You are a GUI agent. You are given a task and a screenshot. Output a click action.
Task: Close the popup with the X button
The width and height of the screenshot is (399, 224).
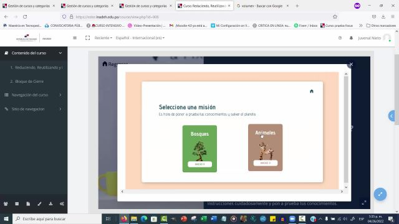point(351,65)
